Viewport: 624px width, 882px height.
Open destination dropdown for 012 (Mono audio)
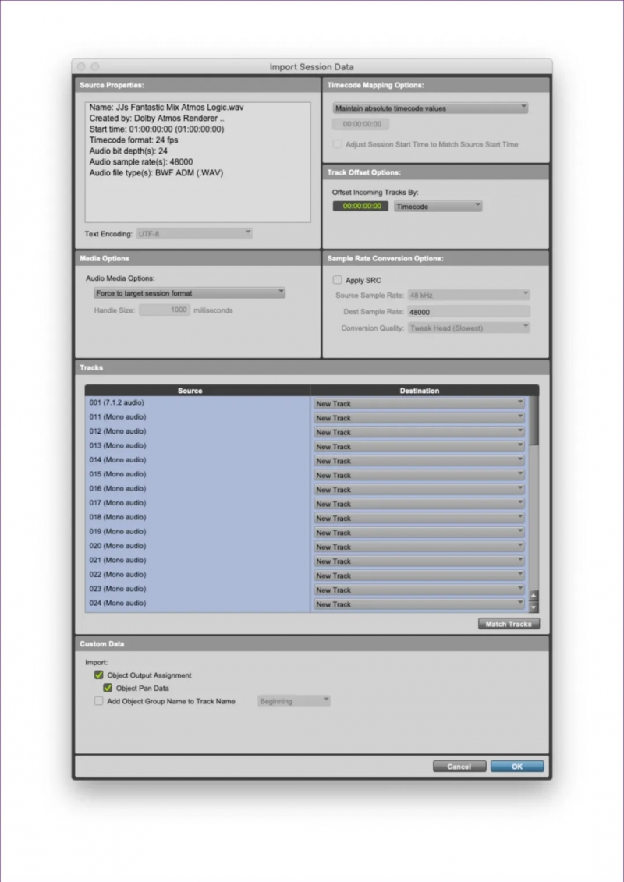coord(419,432)
